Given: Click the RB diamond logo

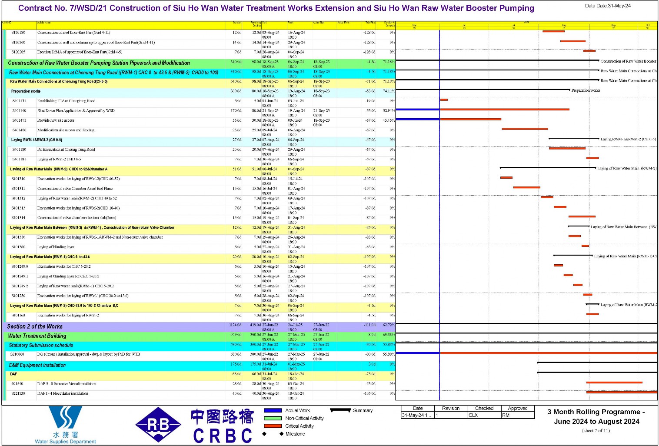Looking at the screenshot, I should 158,425.
